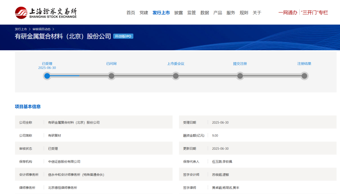Click the 受理日期 value 2025-06-30
The height and width of the screenshot is (194, 340).
pos(220,122)
